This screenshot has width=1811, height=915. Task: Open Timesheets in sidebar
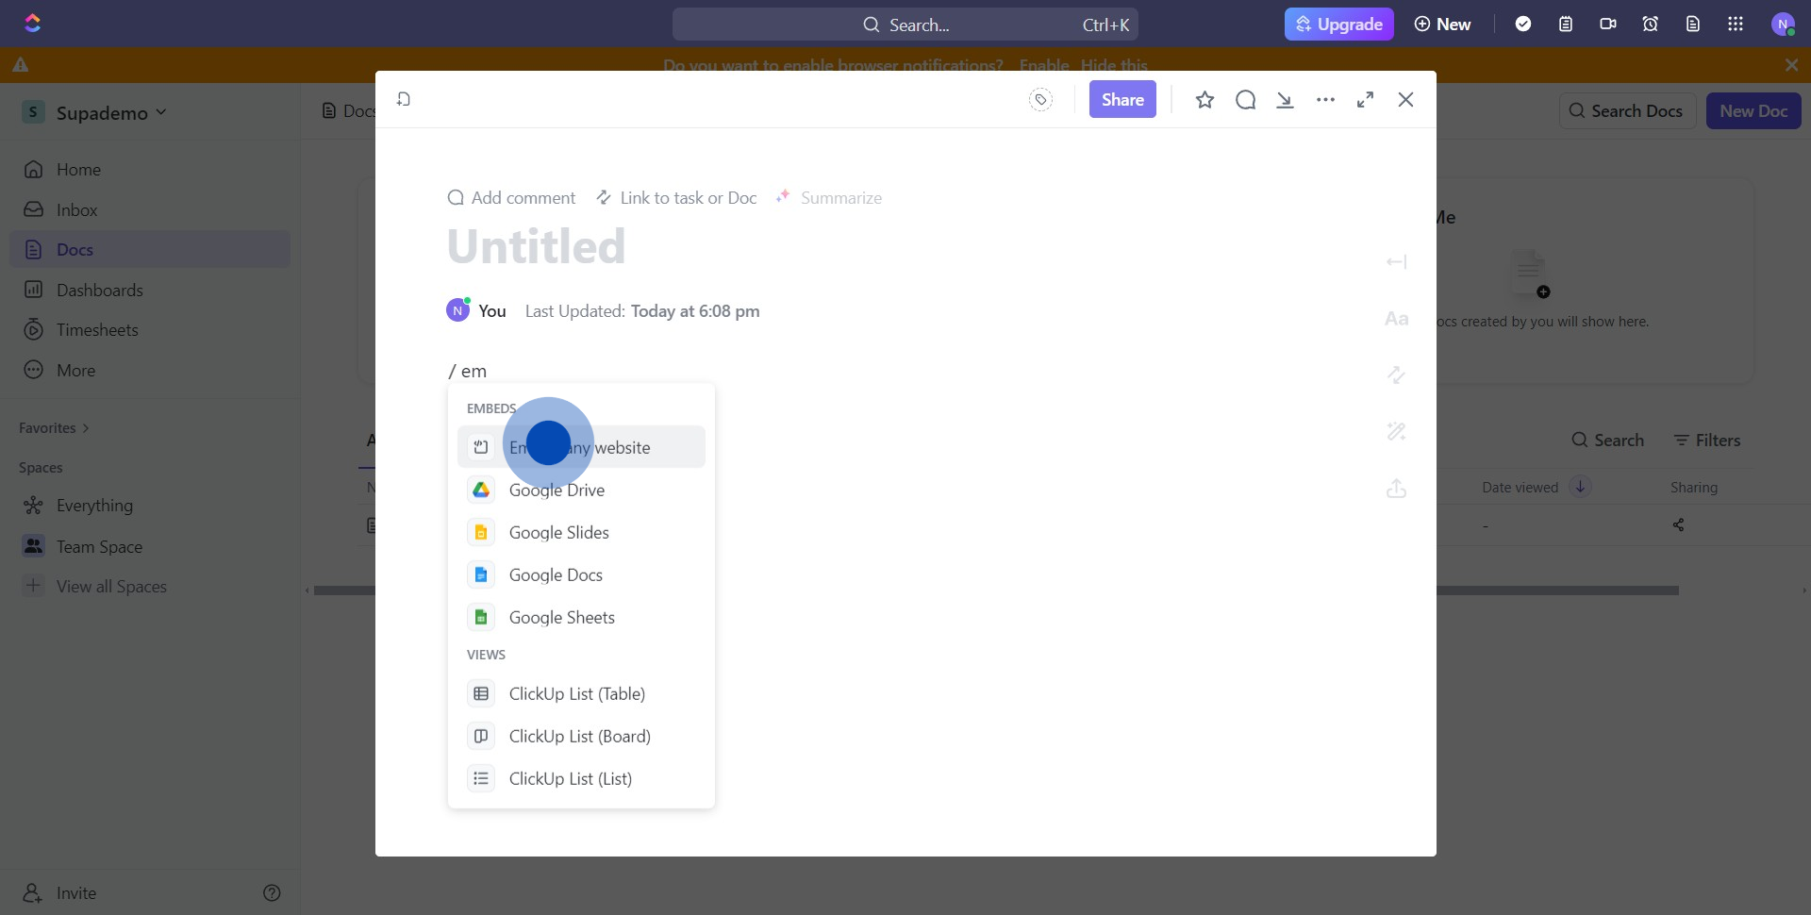tap(150, 329)
